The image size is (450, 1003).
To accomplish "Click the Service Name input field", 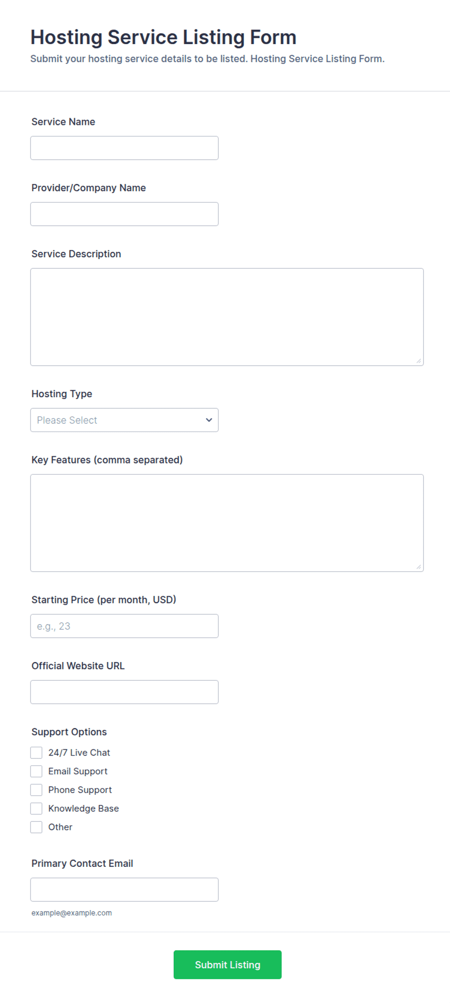I will click(124, 148).
